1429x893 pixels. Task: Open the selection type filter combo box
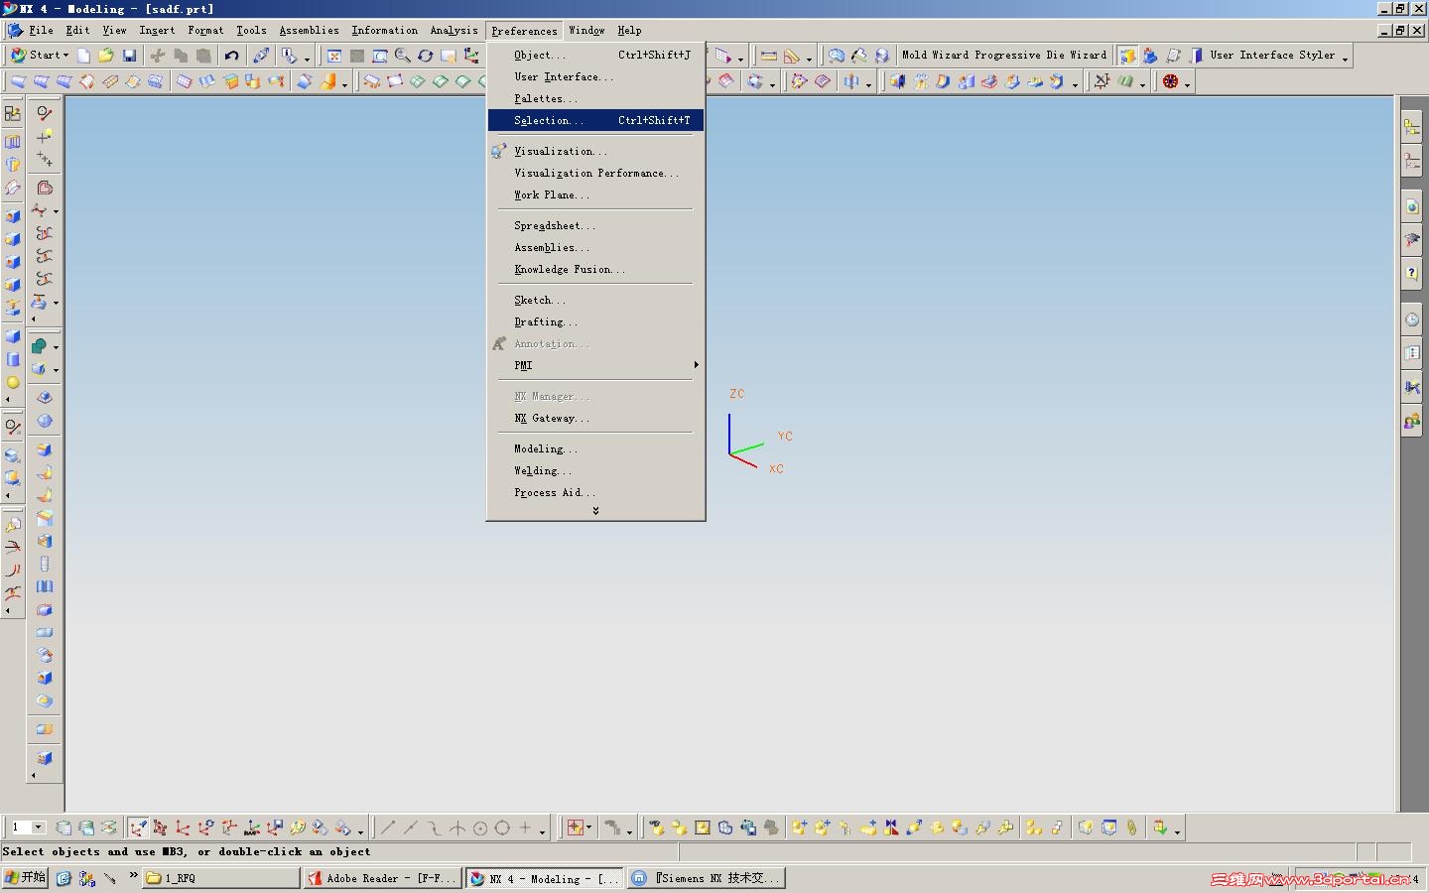[27, 828]
